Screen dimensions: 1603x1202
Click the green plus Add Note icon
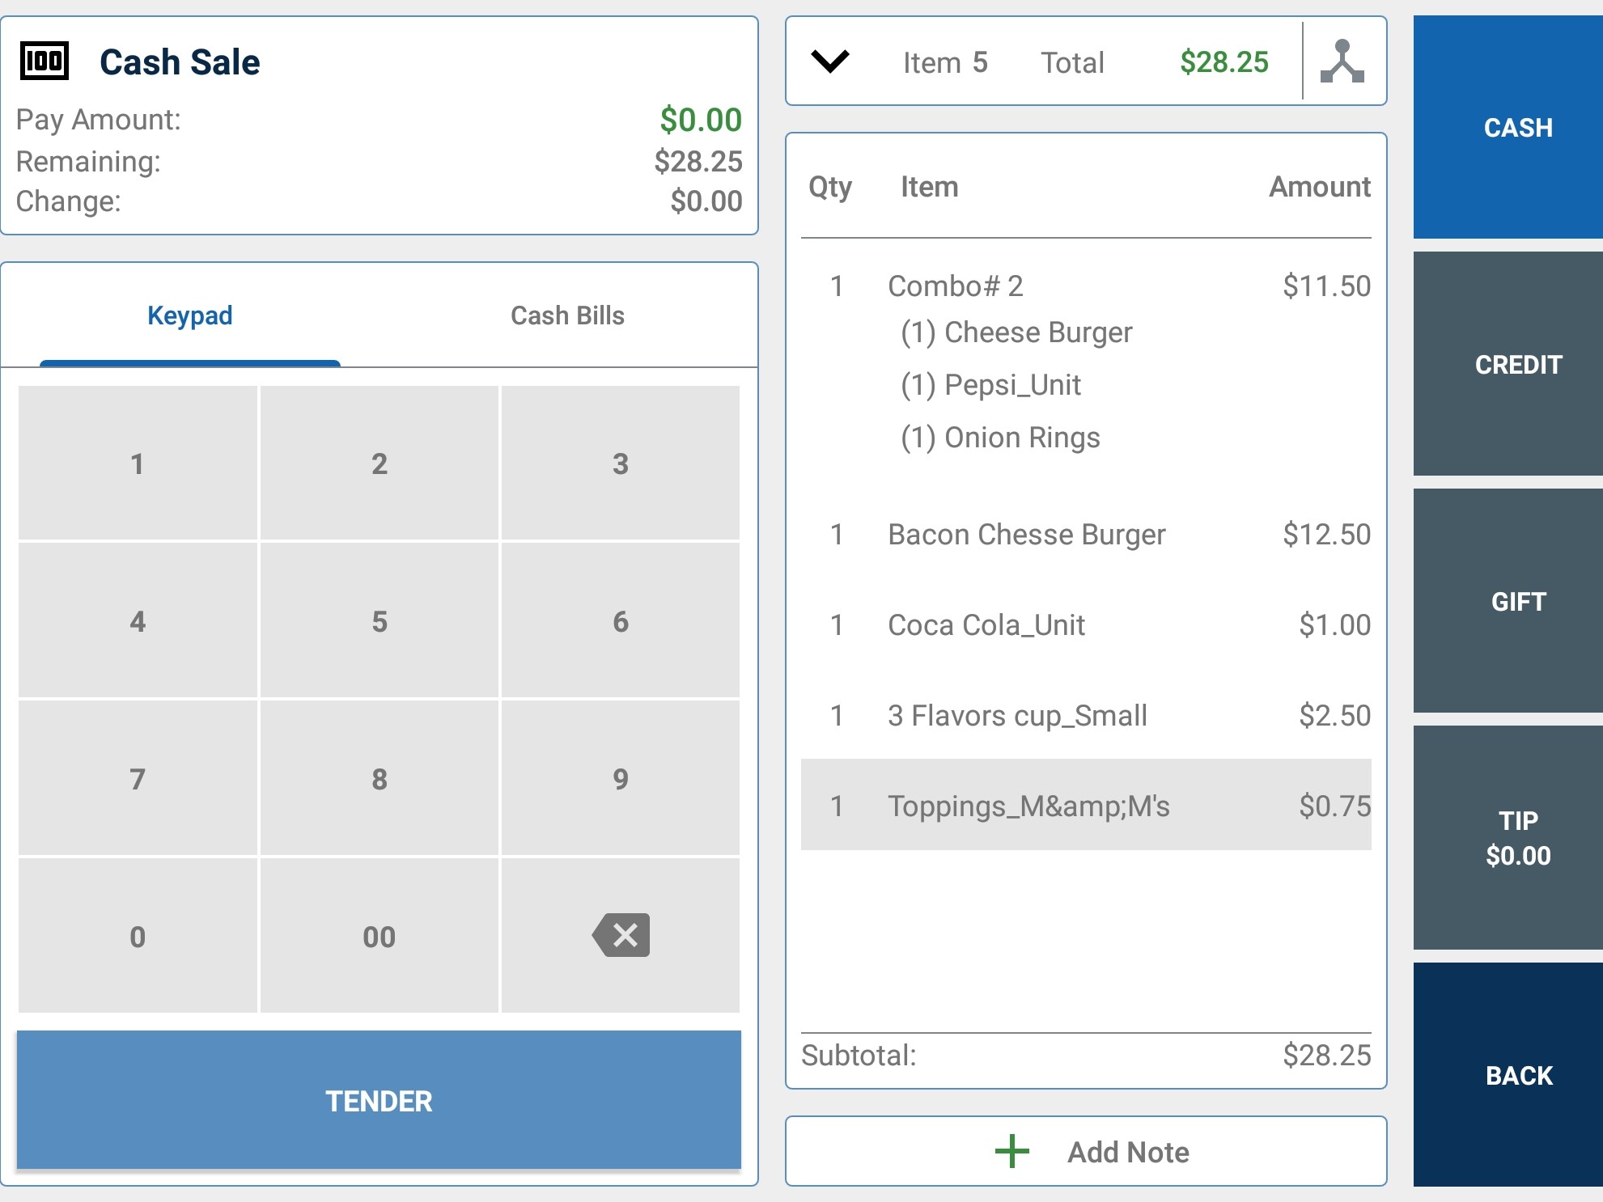click(1011, 1151)
